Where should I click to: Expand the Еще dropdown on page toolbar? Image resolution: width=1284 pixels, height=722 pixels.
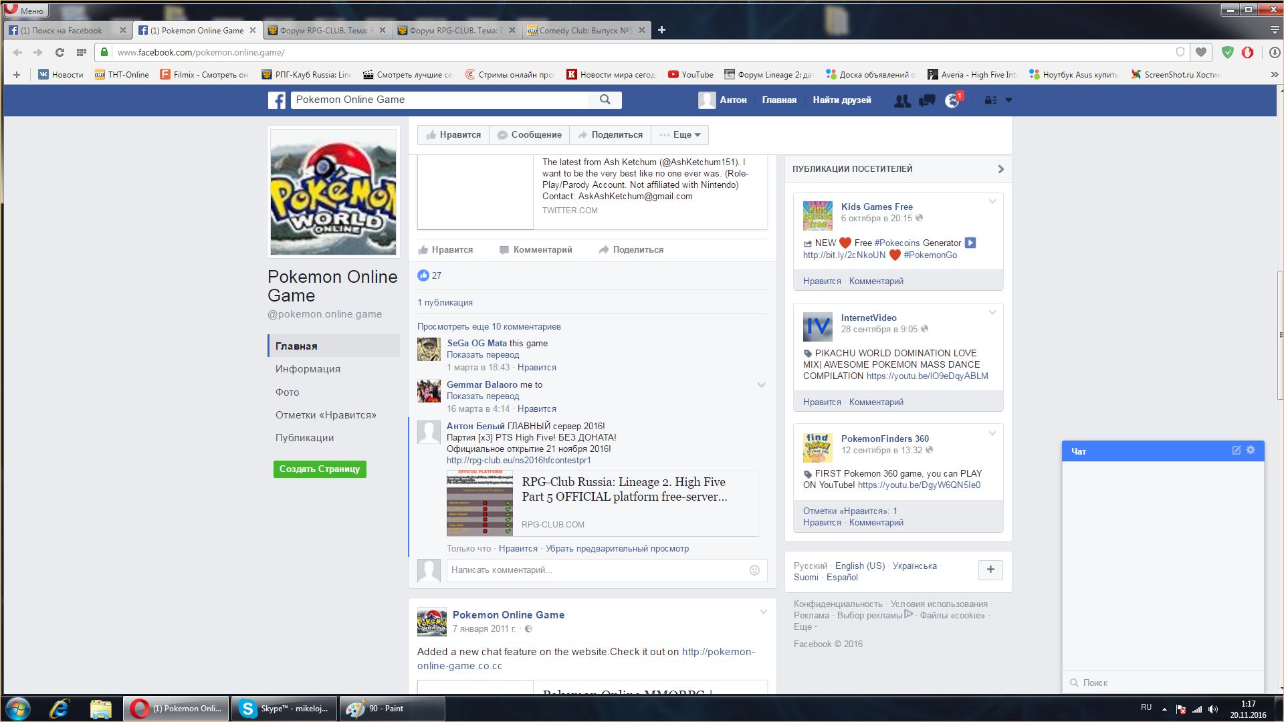coord(680,135)
